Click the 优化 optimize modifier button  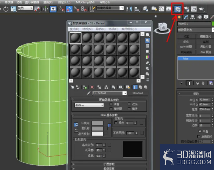[186, 42]
